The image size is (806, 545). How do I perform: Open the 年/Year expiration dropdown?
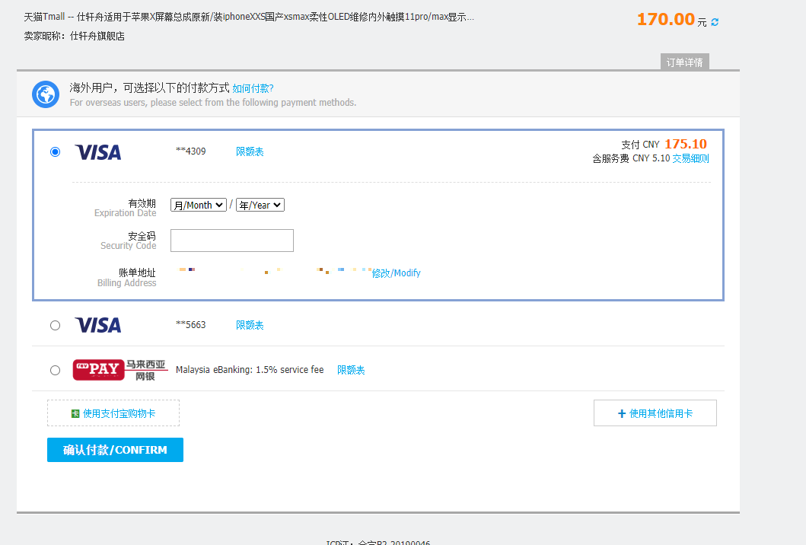tap(260, 206)
